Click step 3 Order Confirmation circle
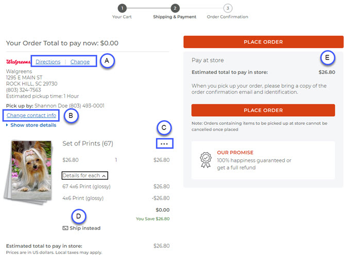 point(228,8)
